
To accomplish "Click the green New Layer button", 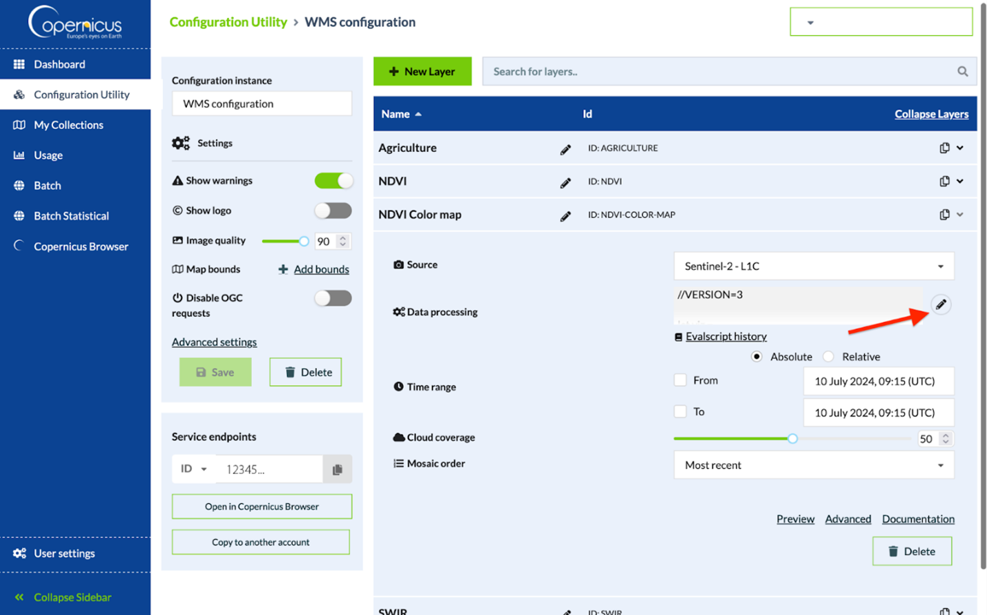I will coord(422,71).
